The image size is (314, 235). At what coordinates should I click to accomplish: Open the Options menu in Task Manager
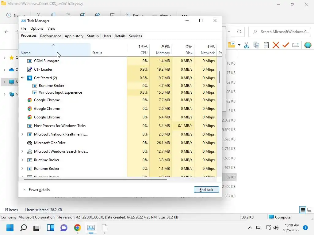37,28
